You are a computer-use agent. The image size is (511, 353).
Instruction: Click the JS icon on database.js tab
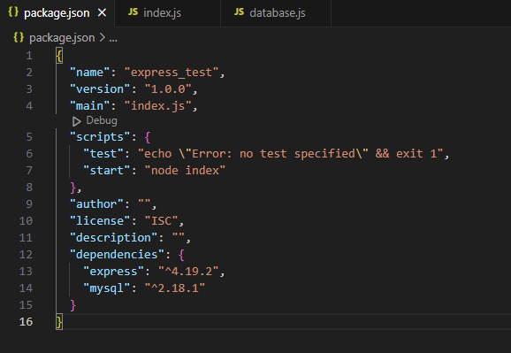pos(240,12)
